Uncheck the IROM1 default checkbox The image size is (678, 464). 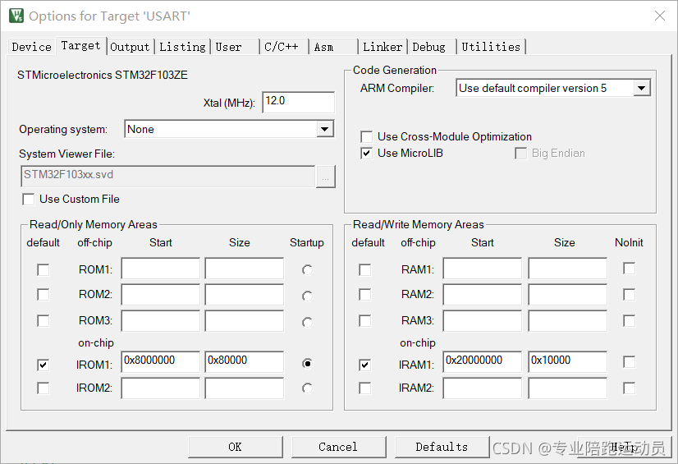(x=44, y=365)
